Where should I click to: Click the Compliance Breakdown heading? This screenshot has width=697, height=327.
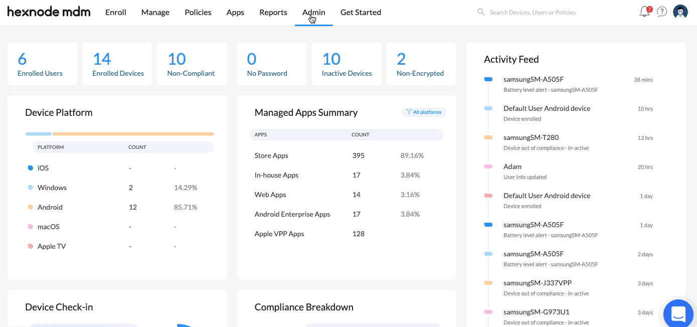tap(304, 307)
